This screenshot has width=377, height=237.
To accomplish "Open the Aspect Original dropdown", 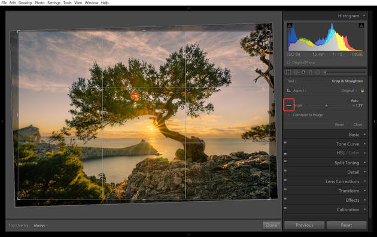I will pos(349,90).
